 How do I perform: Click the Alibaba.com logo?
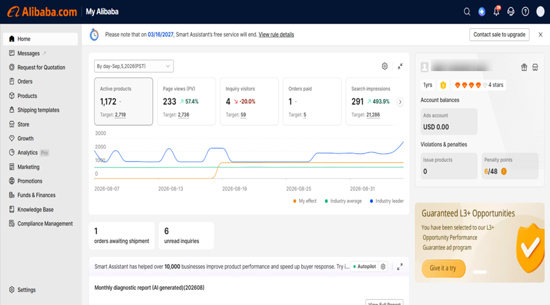[x=42, y=12]
